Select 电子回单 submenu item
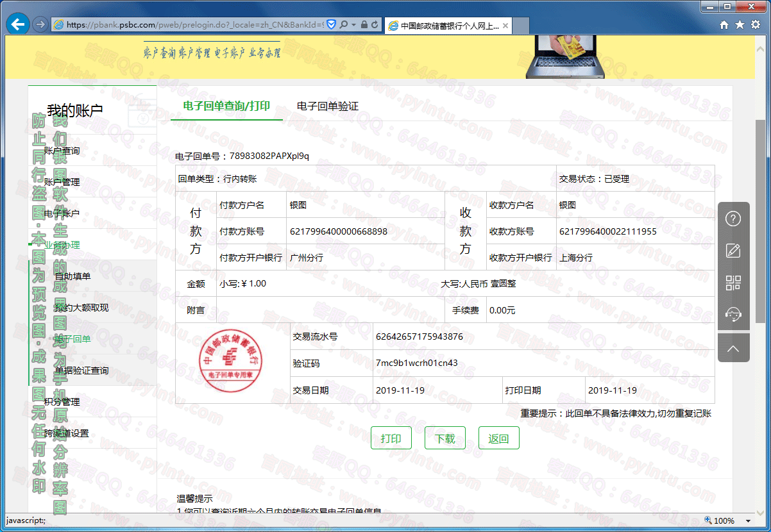The width and height of the screenshot is (771, 532). 72,339
